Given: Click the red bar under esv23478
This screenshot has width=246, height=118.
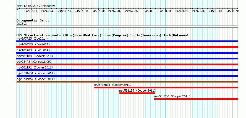Looking at the screenshot, I should 127,64.
